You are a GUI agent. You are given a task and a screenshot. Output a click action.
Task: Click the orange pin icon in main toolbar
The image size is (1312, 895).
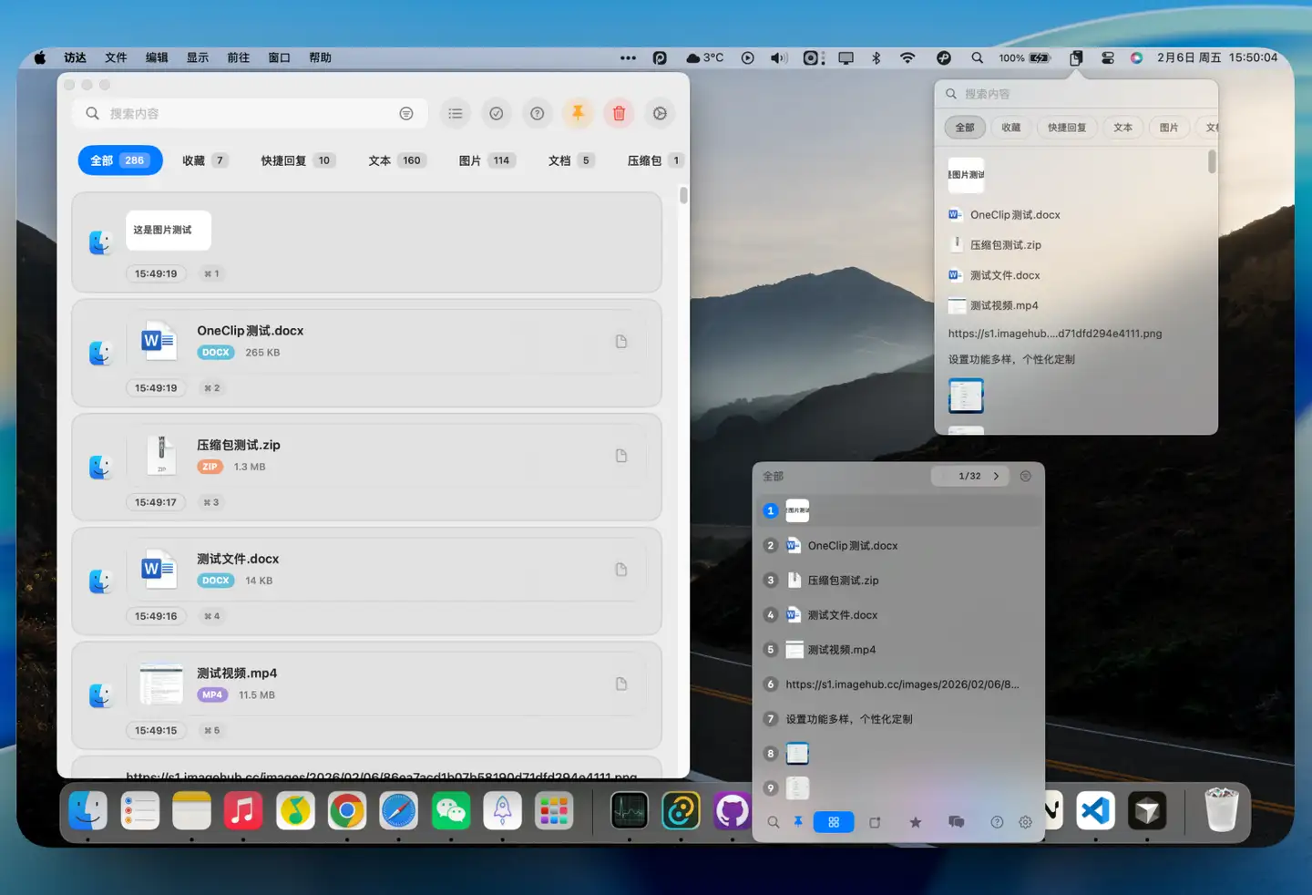pos(578,113)
